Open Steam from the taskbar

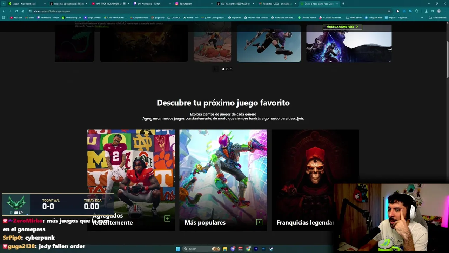(x=271, y=249)
